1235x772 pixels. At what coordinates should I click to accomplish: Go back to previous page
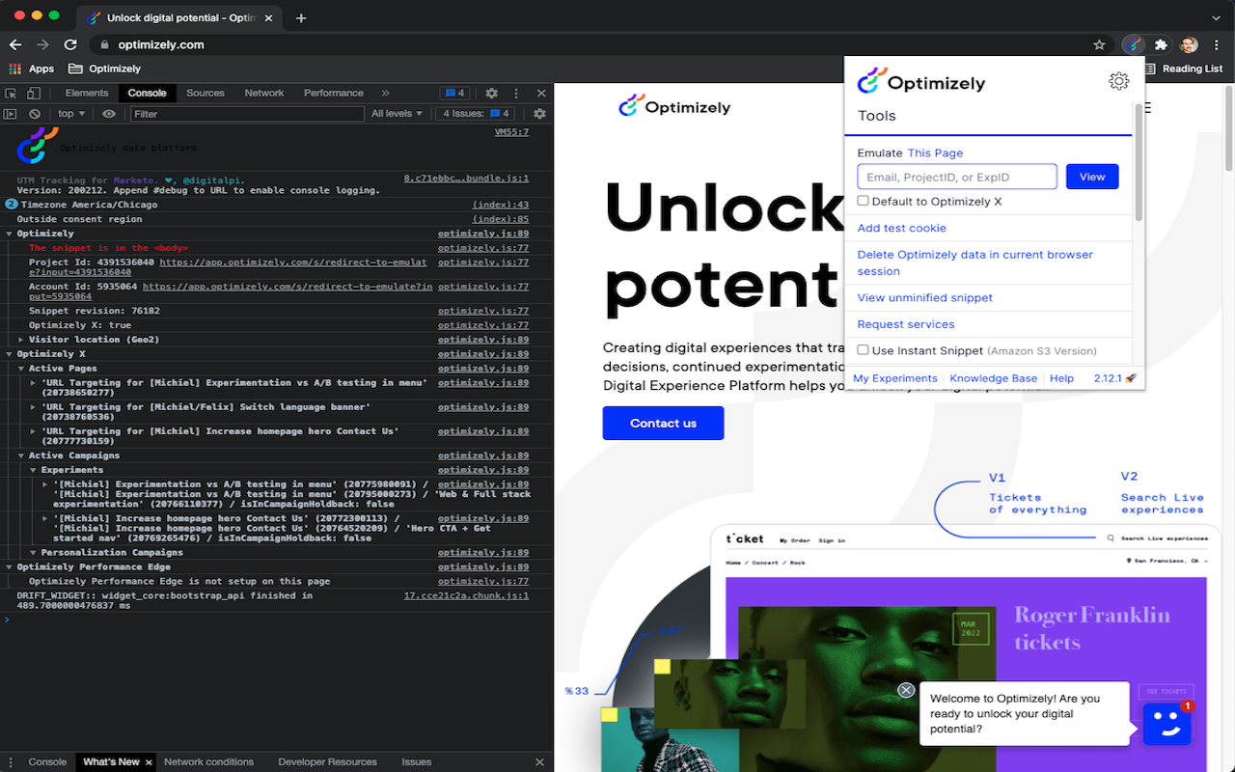click(15, 44)
